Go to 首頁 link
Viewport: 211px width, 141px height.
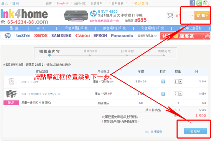(x=49, y=4)
